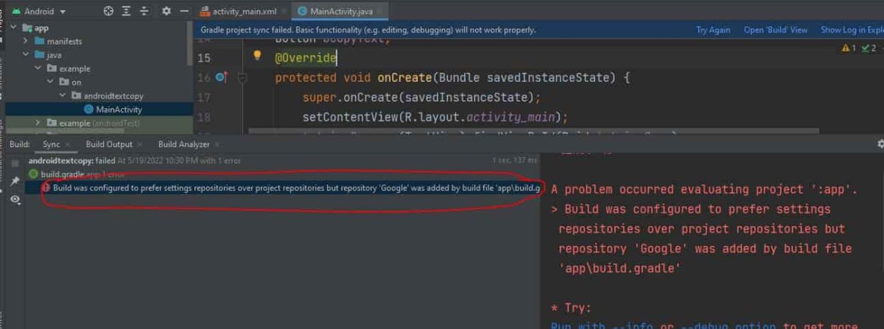Toggle the eye view options icon

(15, 199)
